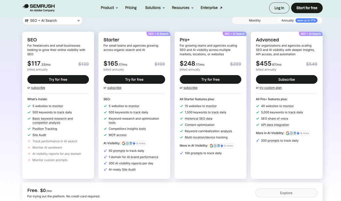Click 50 prompts to track daily
This screenshot has width=341, height=201.
coord(126,151)
